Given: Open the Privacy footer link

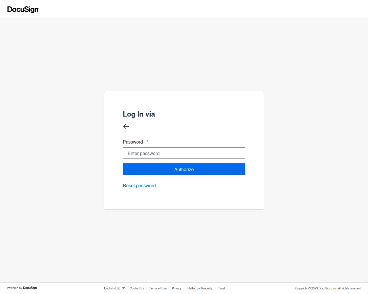Looking at the screenshot, I should pyautogui.click(x=177, y=288).
